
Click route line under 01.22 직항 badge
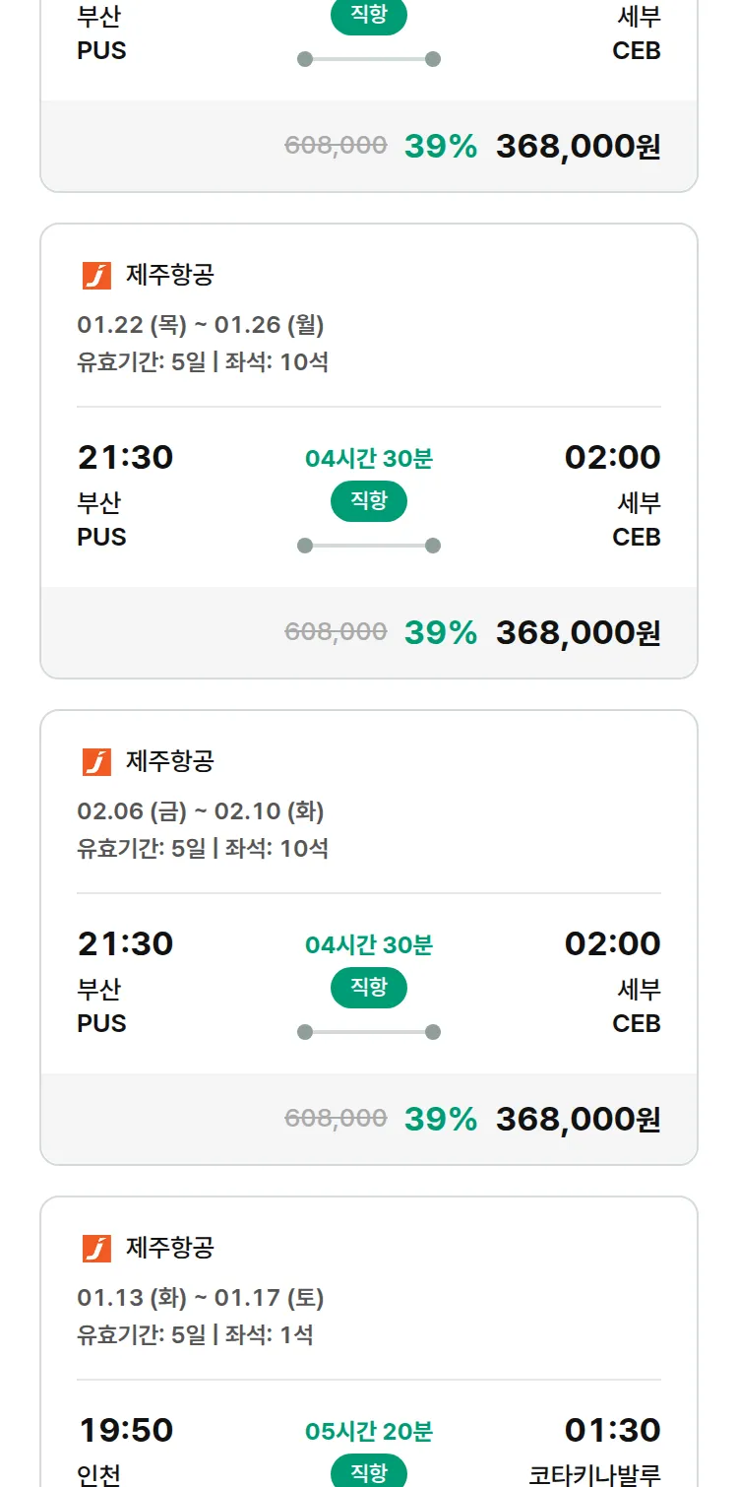coord(369,546)
